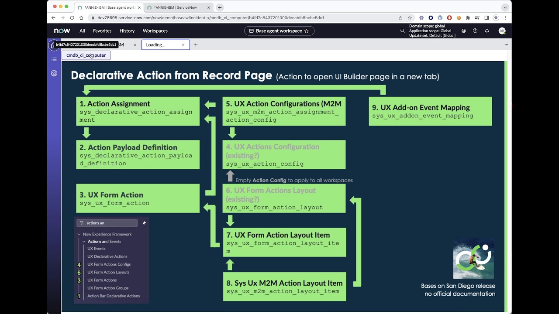Click the Base agent workspace pill
The width and height of the screenshot is (559, 314).
click(x=279, y=31)
